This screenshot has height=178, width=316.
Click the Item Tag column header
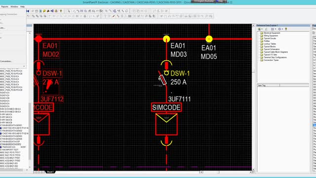click(x=269, y=86)
